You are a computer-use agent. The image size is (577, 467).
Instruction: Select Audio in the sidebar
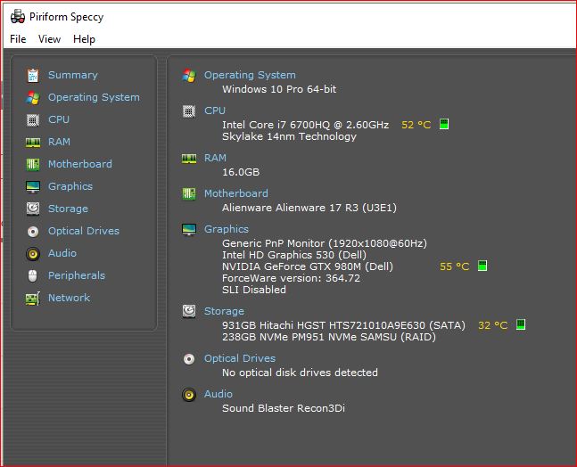pyautogui.click(x=62, y=253)
